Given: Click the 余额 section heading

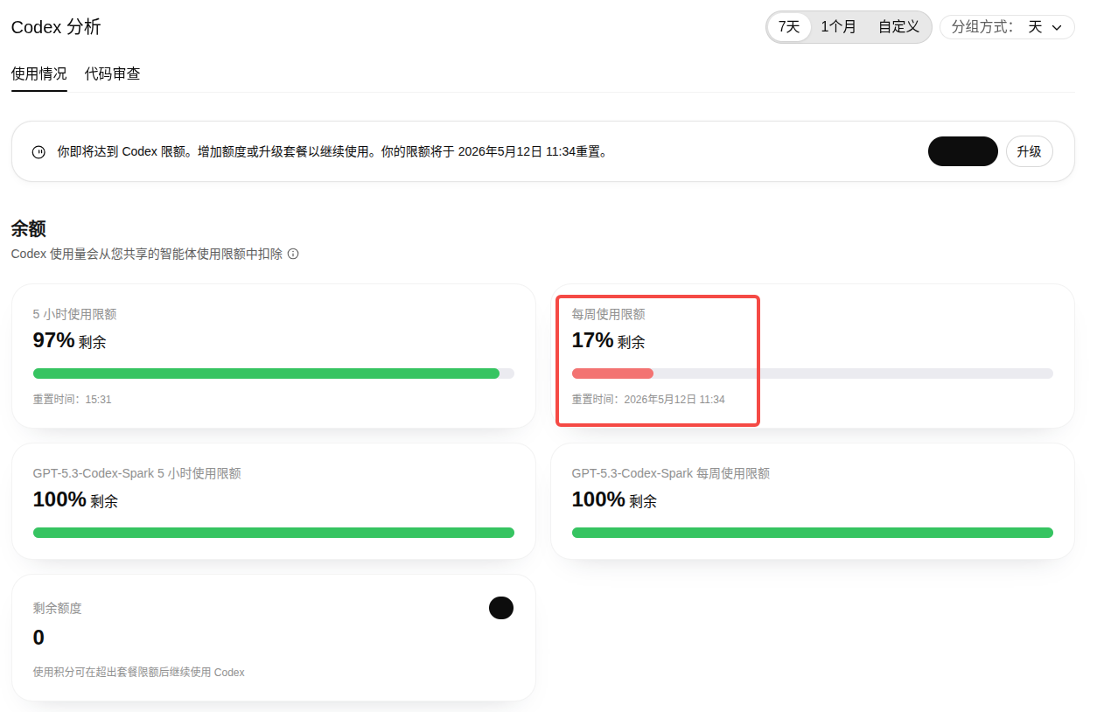Looking at the screenshot, I should click(x=29, y=229).
